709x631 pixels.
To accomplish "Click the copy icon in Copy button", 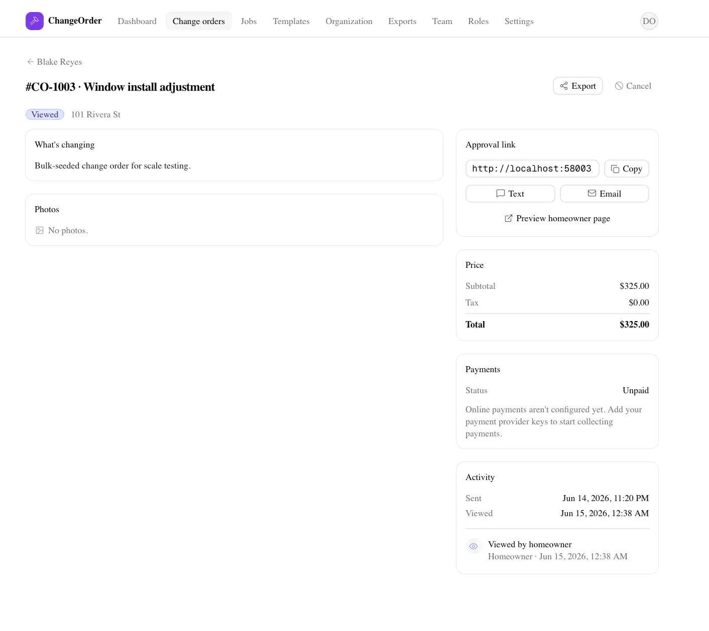I will click(615, 169).
